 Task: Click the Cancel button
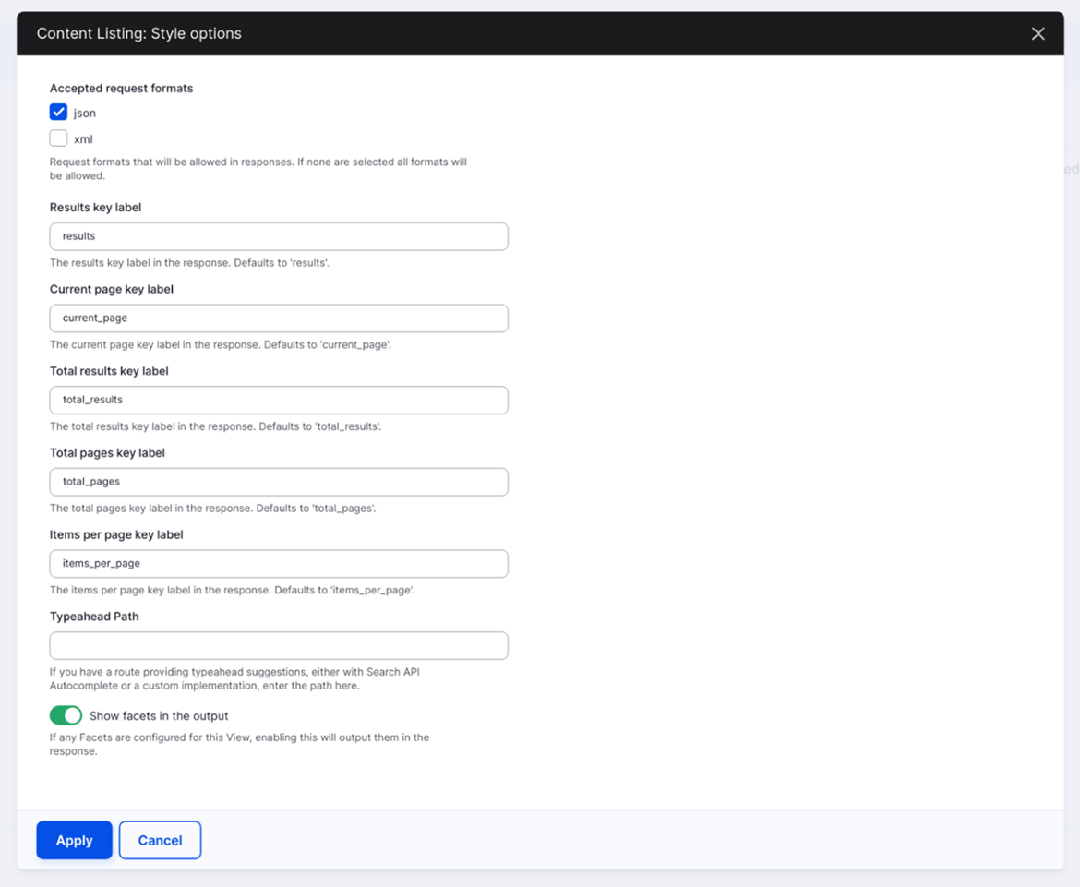pos(160,840)
